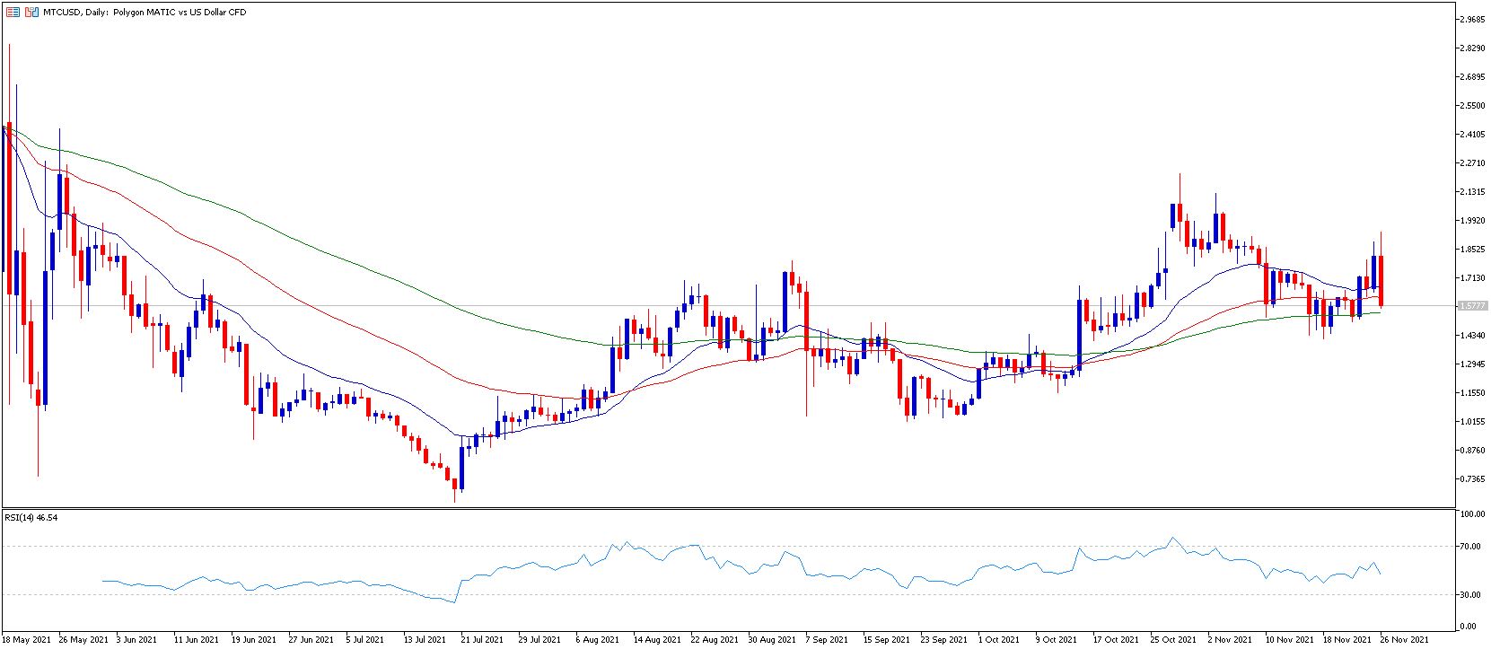Click the 9 Oct 2021 date label

(x=1056, y=640)
